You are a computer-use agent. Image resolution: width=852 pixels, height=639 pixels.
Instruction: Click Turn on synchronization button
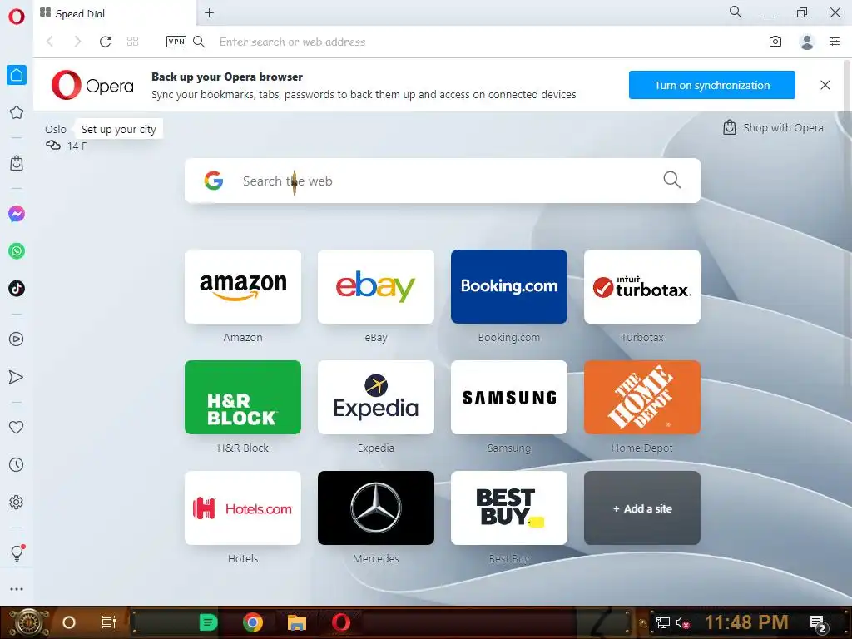pos(712,85)
